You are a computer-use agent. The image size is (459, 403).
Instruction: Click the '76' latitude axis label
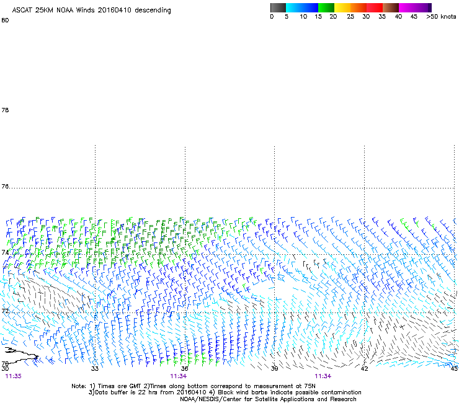[x=5, y=187]
